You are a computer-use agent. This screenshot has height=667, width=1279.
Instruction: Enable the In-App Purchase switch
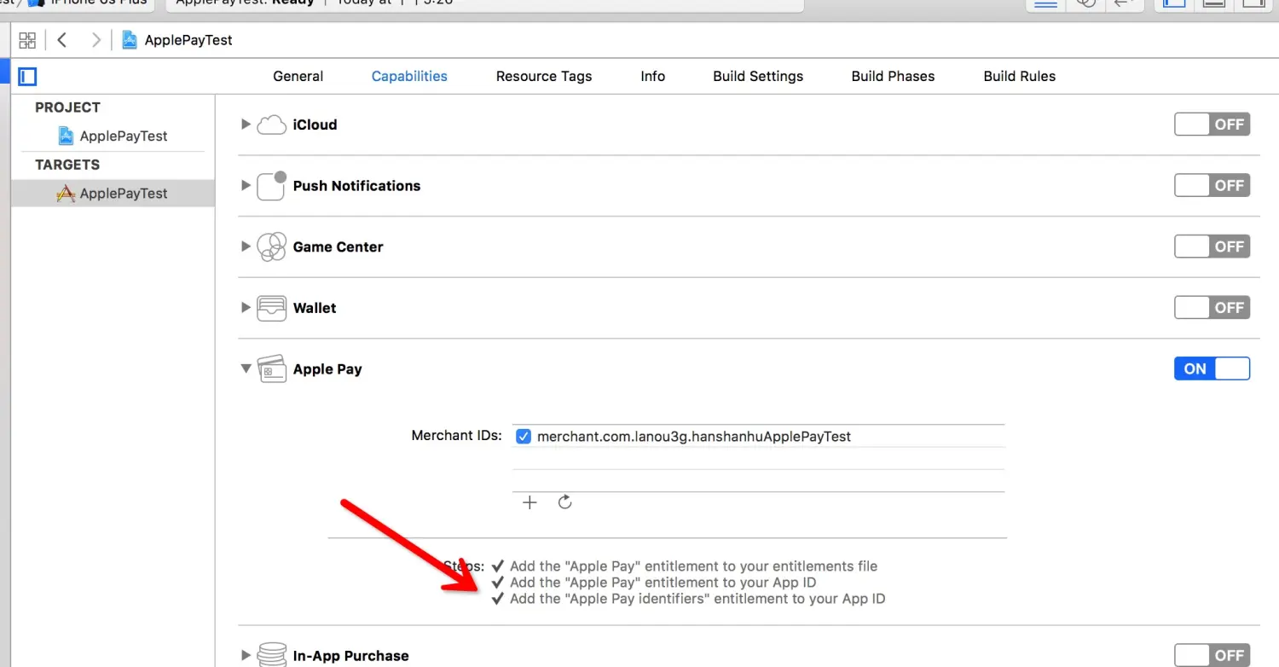coord(1212,655)
